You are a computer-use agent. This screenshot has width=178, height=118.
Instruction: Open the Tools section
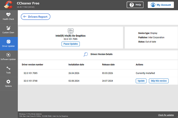point(9,70)
